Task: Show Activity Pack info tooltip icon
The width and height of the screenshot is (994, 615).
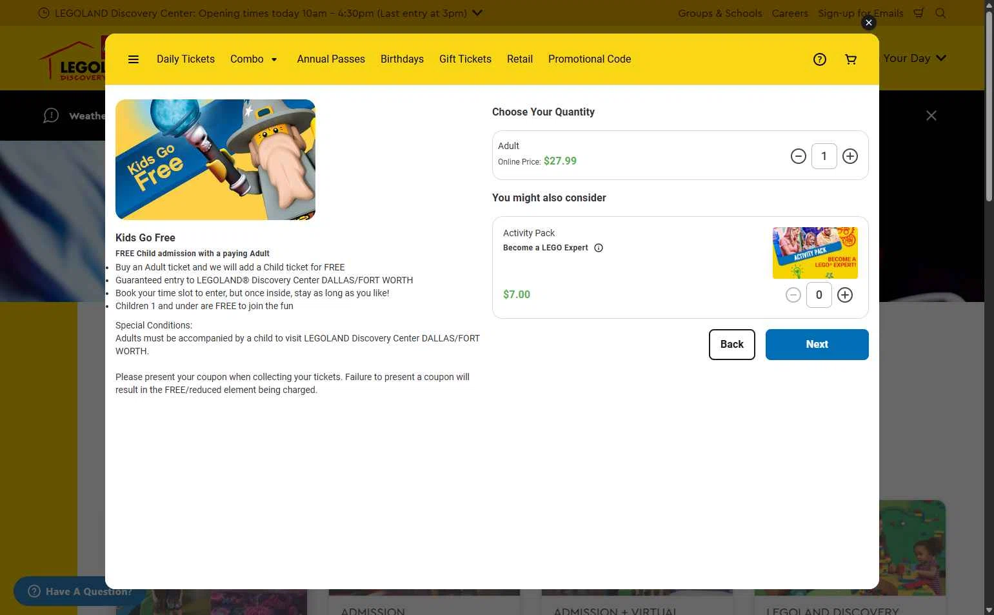Action: tap(599, 248)
